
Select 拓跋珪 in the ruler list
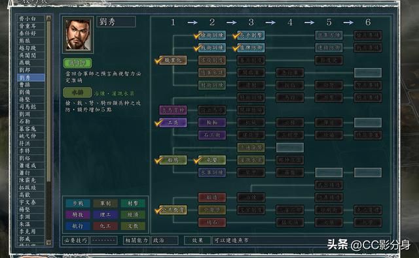[x=31, y=187]
